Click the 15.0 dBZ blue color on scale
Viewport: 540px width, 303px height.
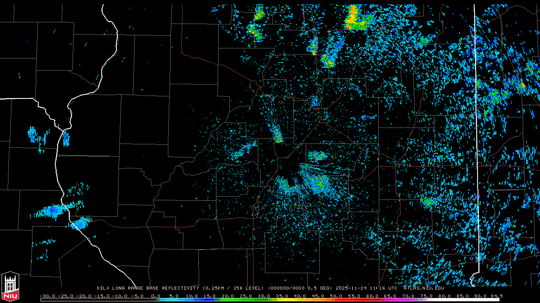(x=210, y=300)
